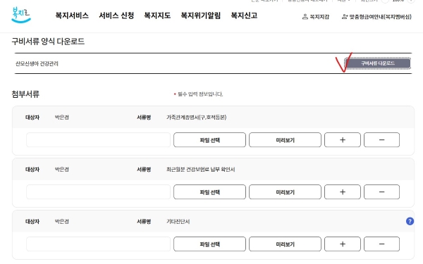Screen dimensions: 423x264
Task: Select the 기타진단서 document name
Action: pyautogui.click(x=178, y=222)
